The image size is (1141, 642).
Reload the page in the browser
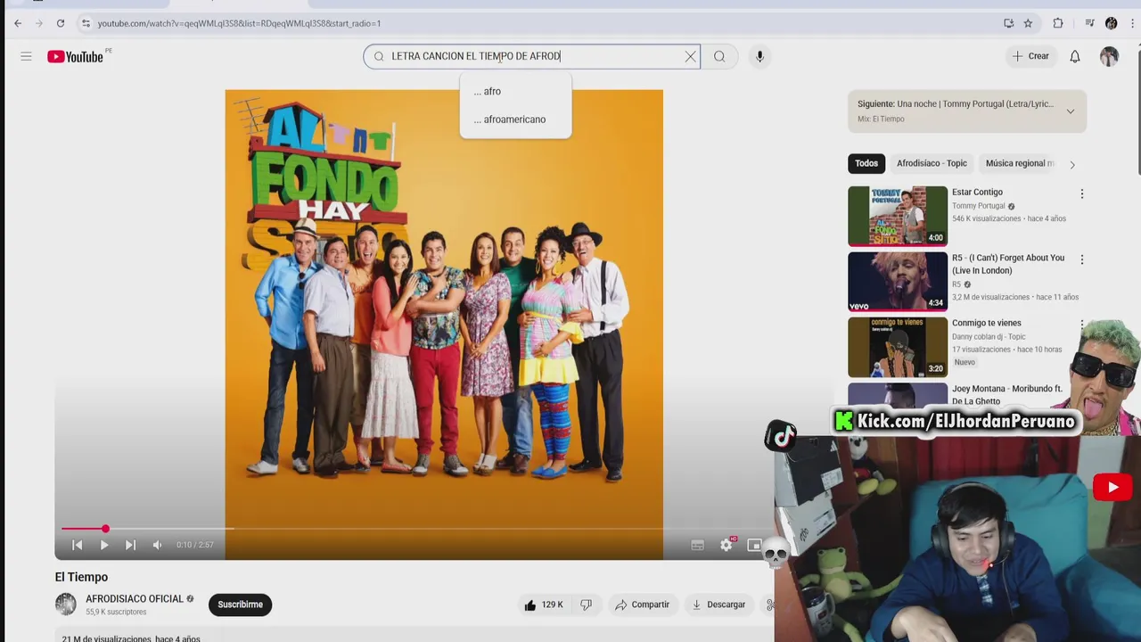60,23
